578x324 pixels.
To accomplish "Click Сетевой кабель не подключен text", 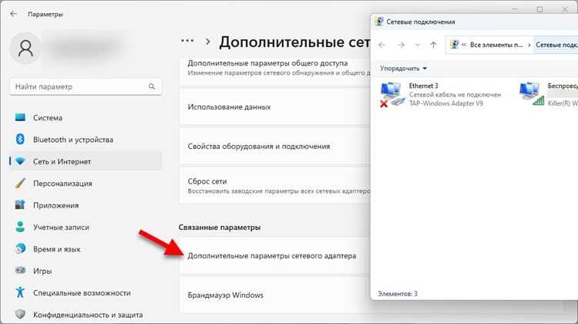I will click(455, 94).
